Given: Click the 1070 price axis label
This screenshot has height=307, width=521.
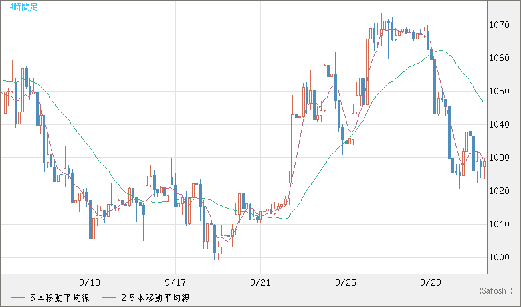Looking at the screenshot, I should (498, 25).
